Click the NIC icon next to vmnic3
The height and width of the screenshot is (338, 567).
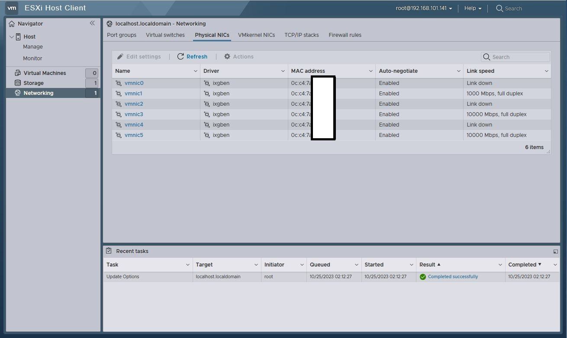pyautogui.click(x=119, y=114)
